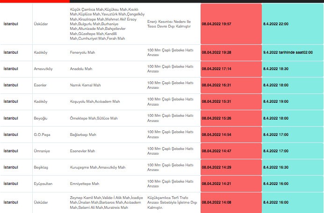Select the Bağlarbaşı Mah cell
Viewport: 324px width, 213px height.
tap(83, 135)
